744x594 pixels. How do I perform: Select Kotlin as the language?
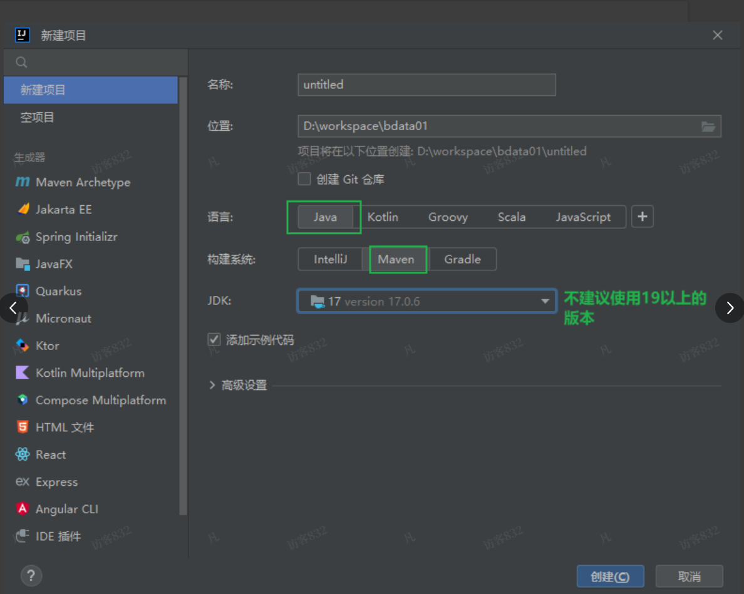coord(383,217)
